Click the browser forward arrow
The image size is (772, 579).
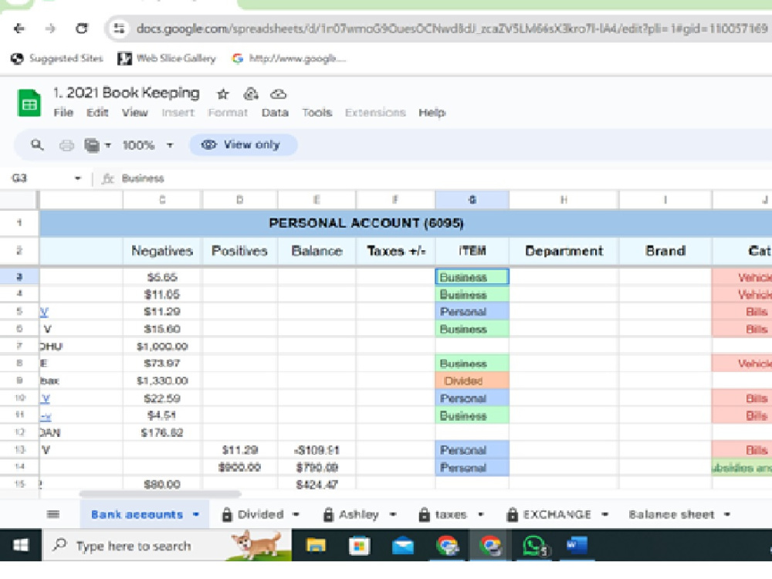coord(50,29)
